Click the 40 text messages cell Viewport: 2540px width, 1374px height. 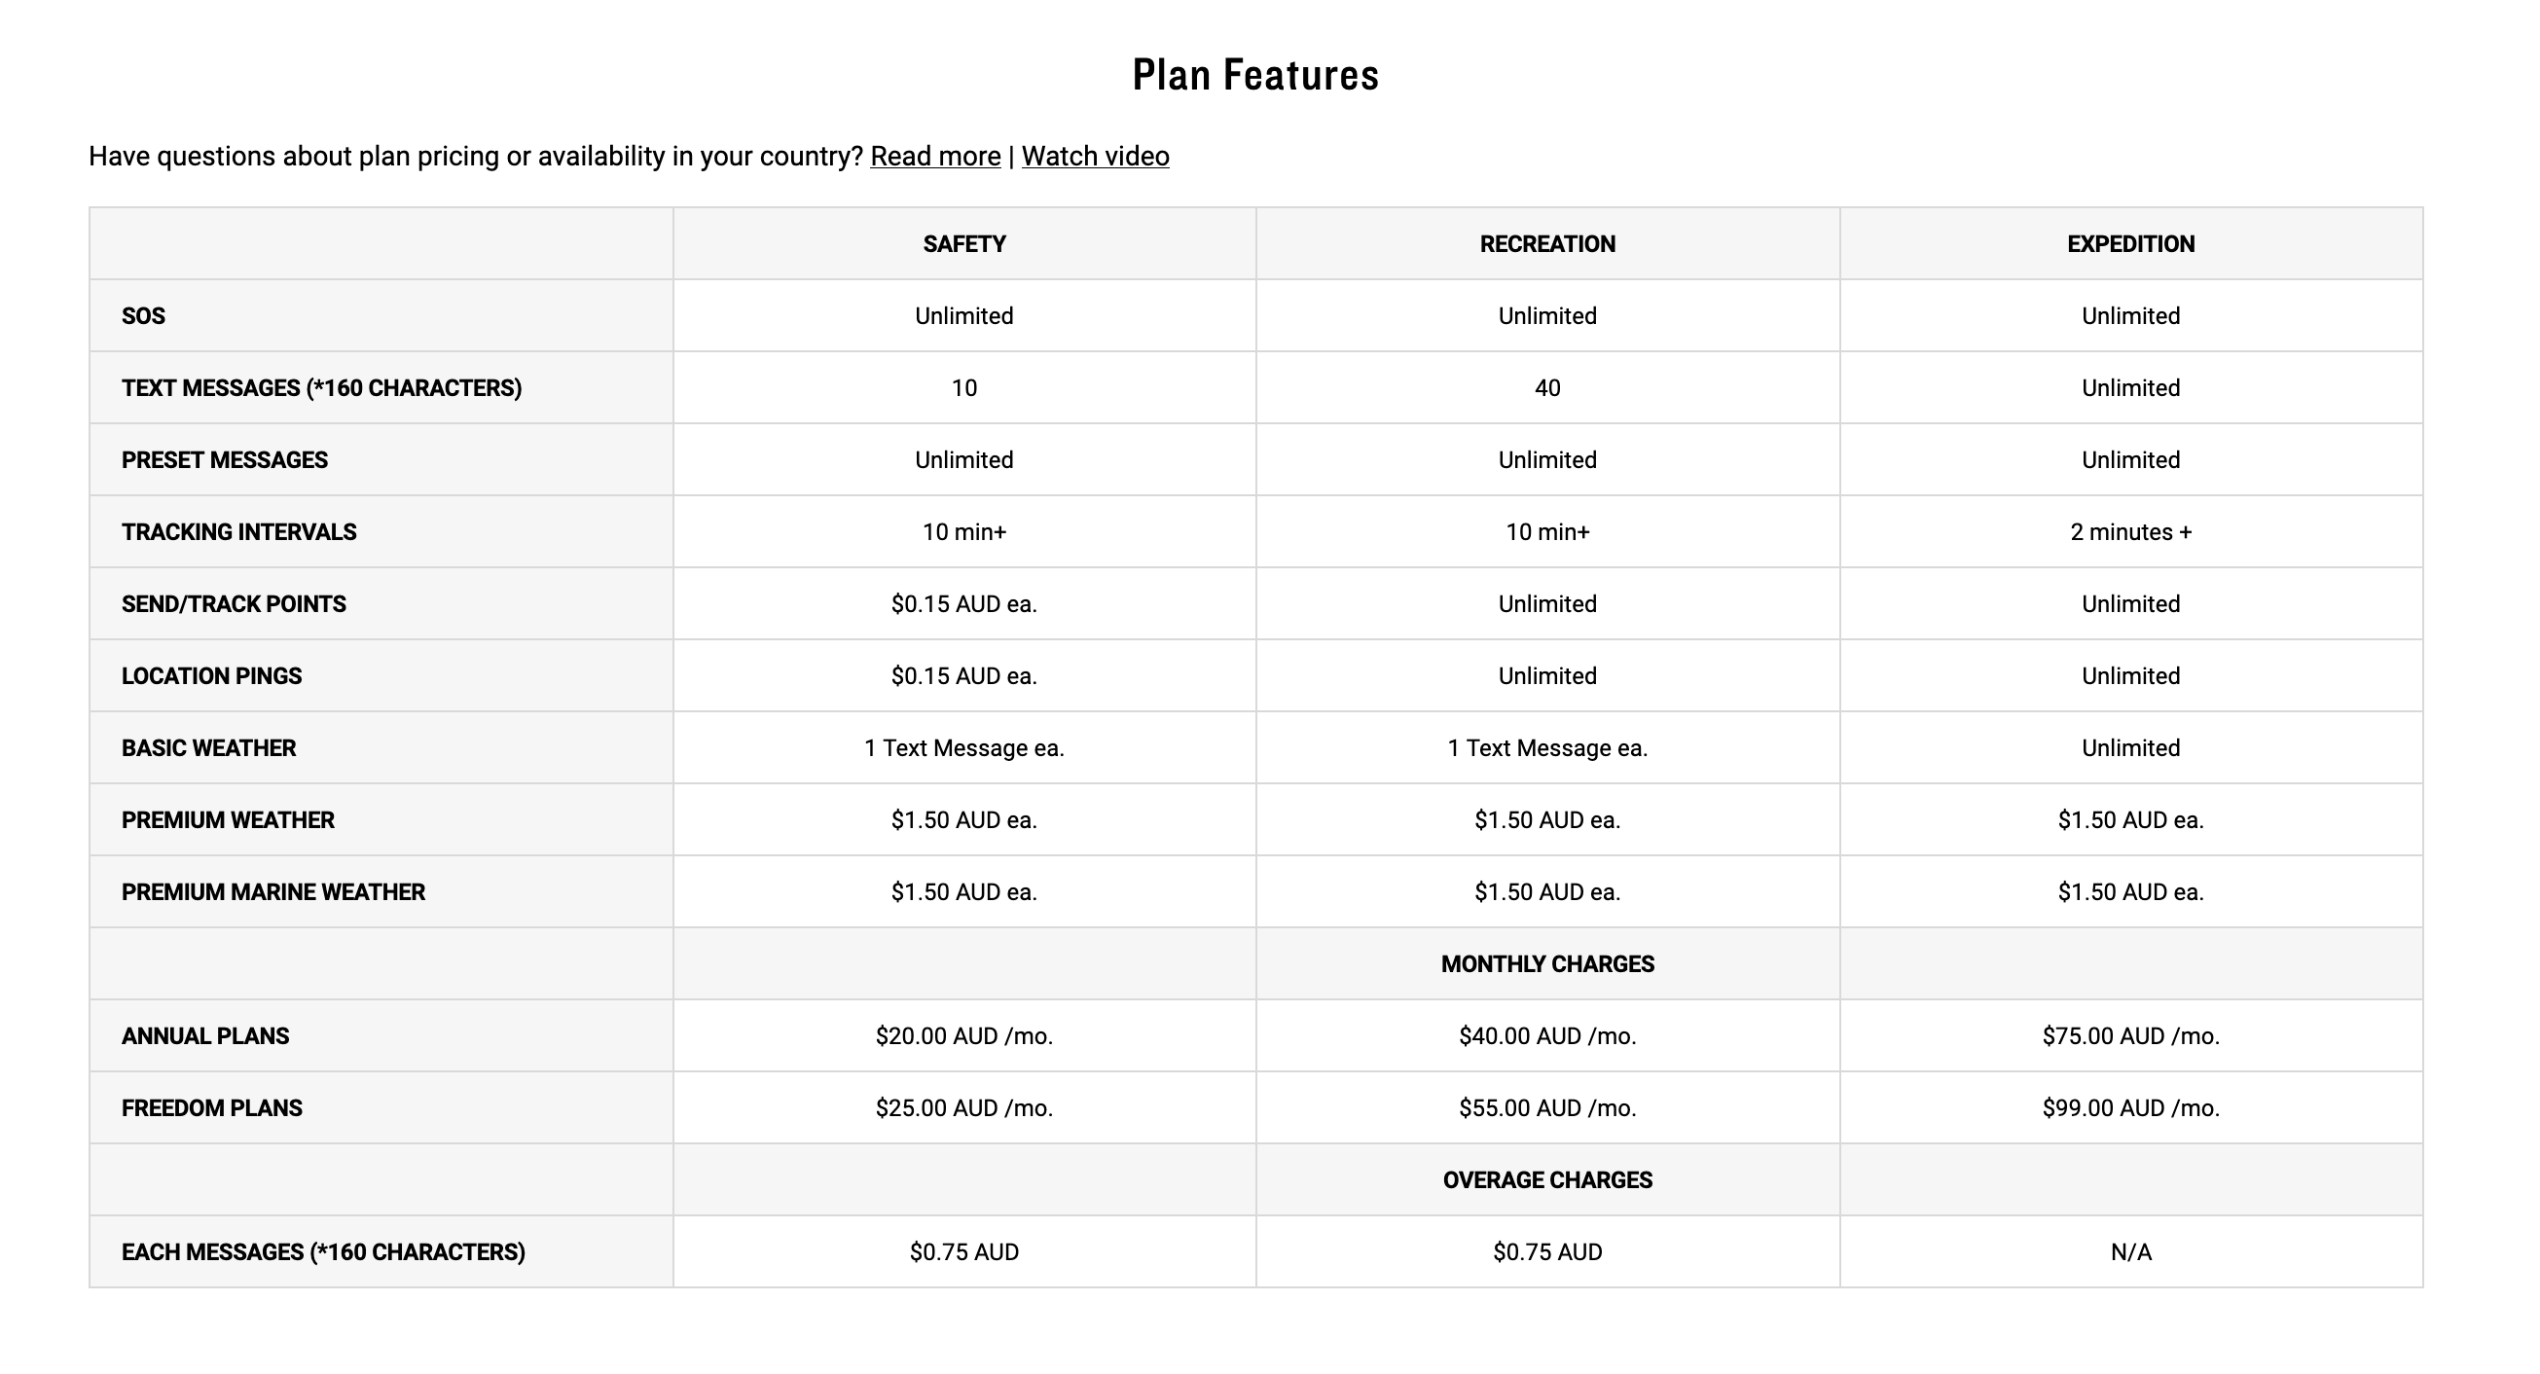point(1547,387)
